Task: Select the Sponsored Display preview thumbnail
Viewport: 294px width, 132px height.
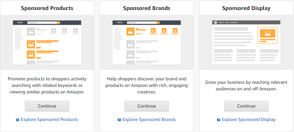Action: [246, 42]
